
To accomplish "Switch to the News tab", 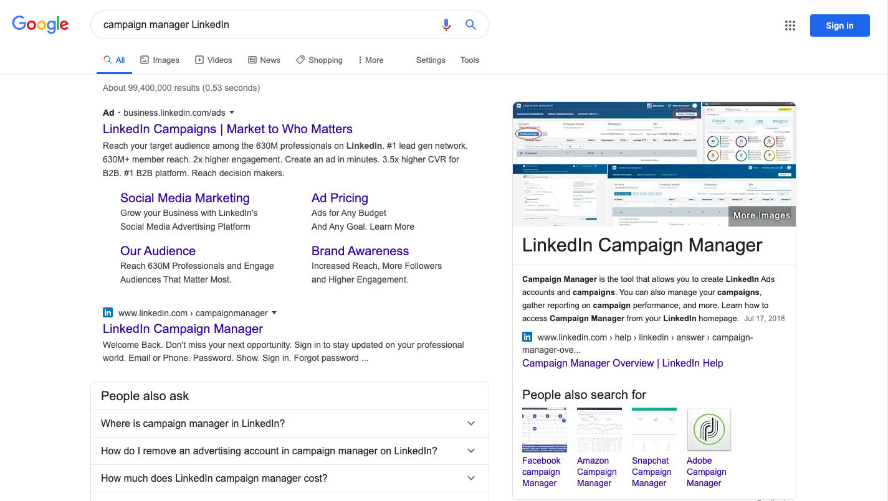I will coord(264,60).
